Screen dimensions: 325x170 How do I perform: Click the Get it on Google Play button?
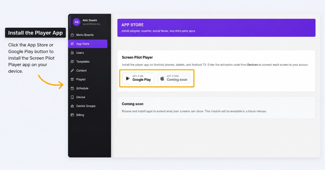pyautogui.click(x=138, y=78)
